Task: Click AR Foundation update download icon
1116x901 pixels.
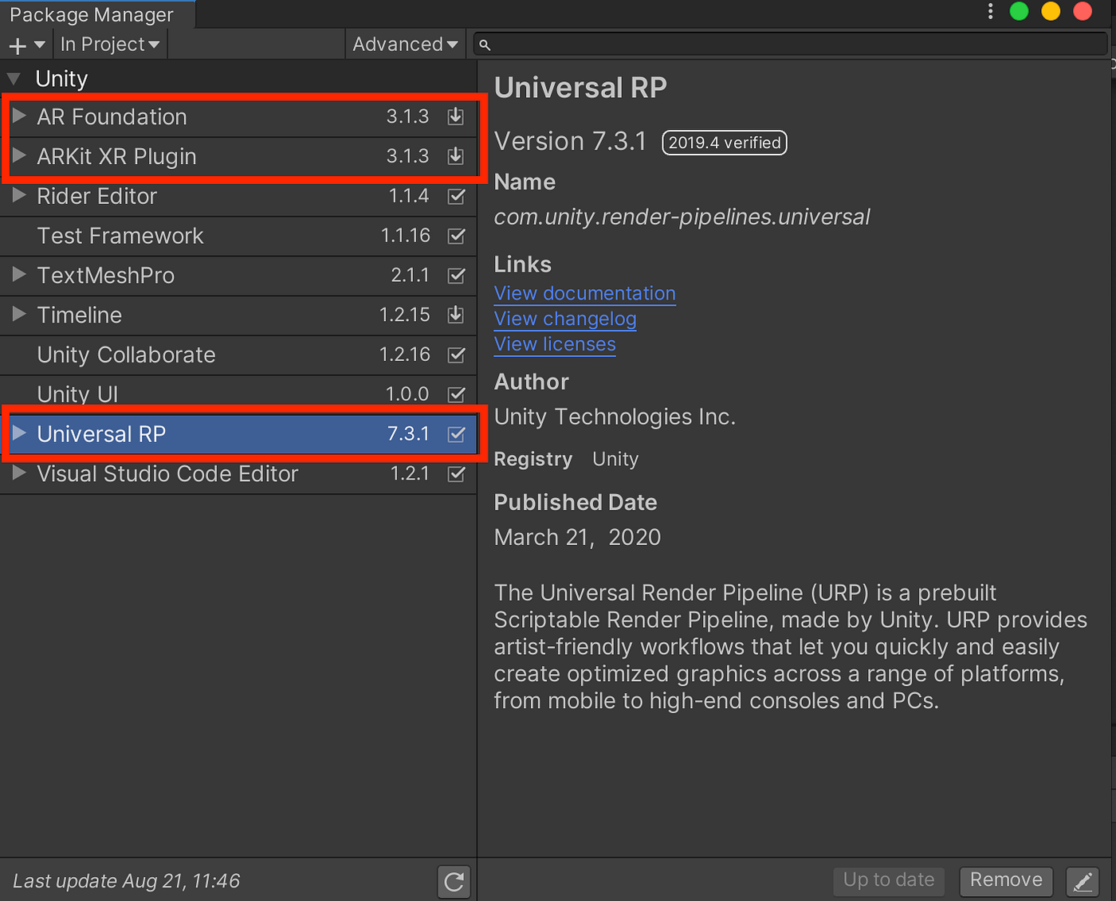Action: pos(456,116)
